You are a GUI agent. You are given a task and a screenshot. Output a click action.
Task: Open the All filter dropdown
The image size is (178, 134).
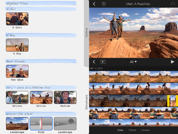[133, 62]
